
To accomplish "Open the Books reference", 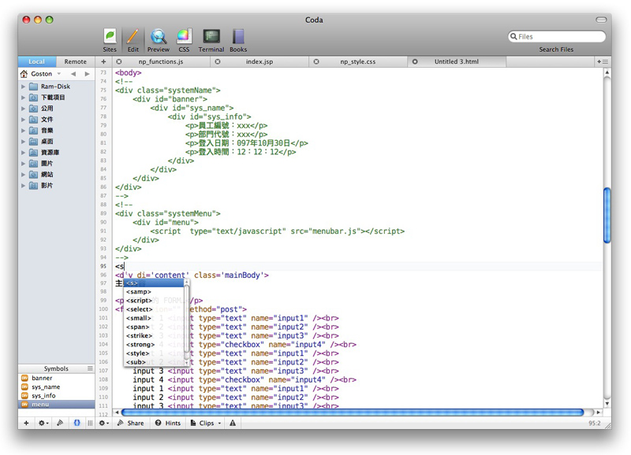I will (238, 39).
